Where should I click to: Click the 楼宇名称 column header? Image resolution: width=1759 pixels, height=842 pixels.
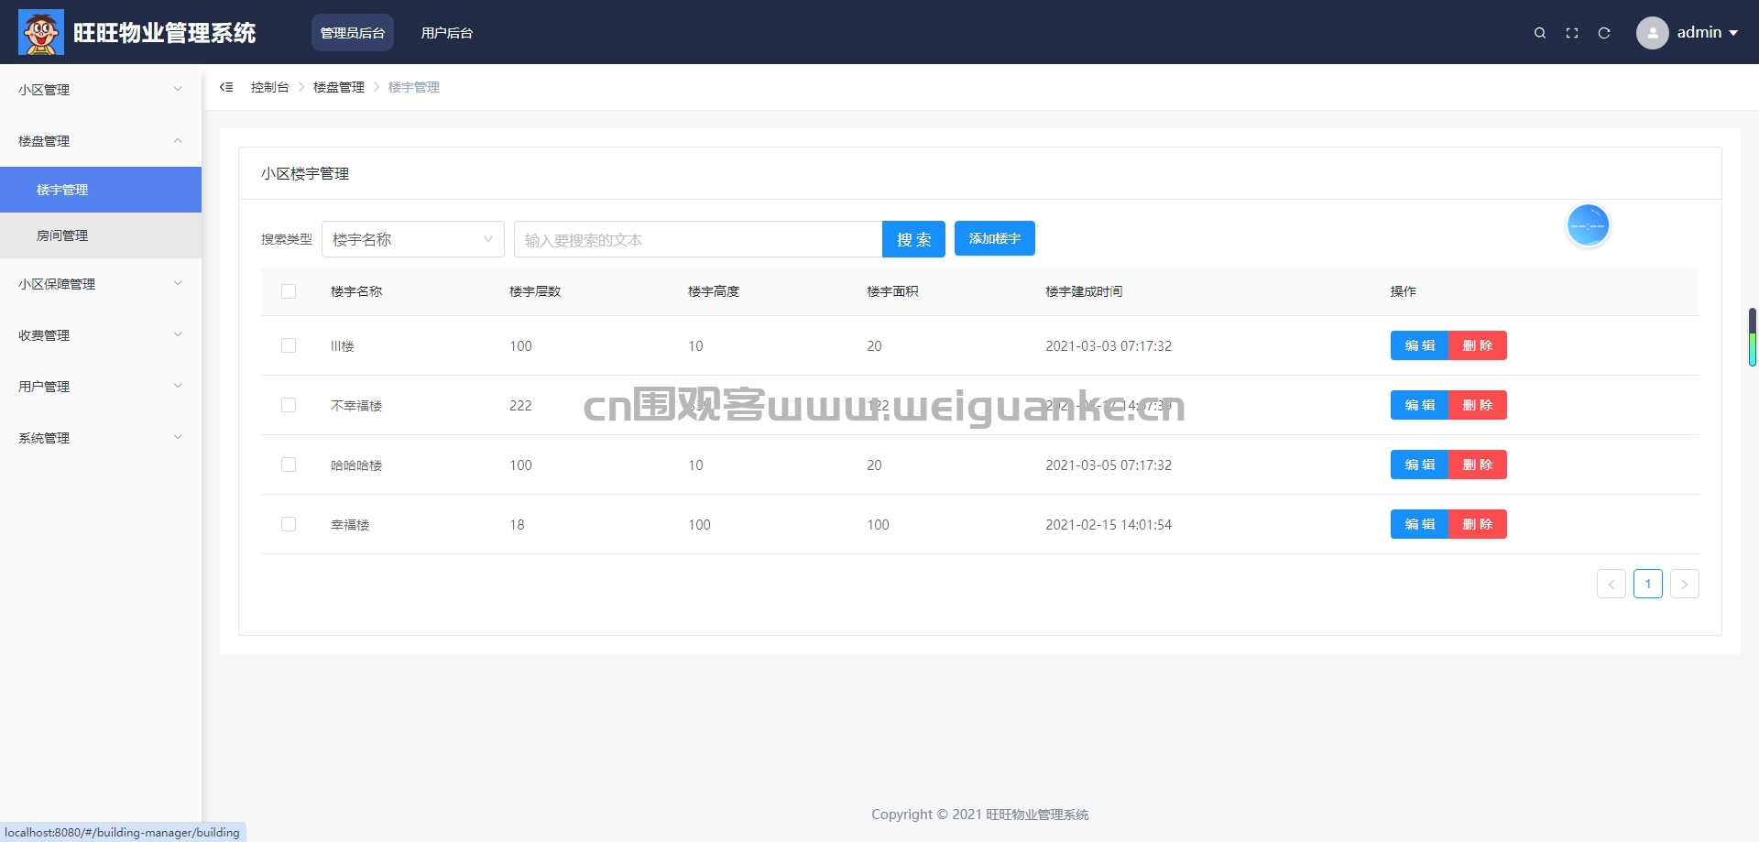(x=356, y=291)
